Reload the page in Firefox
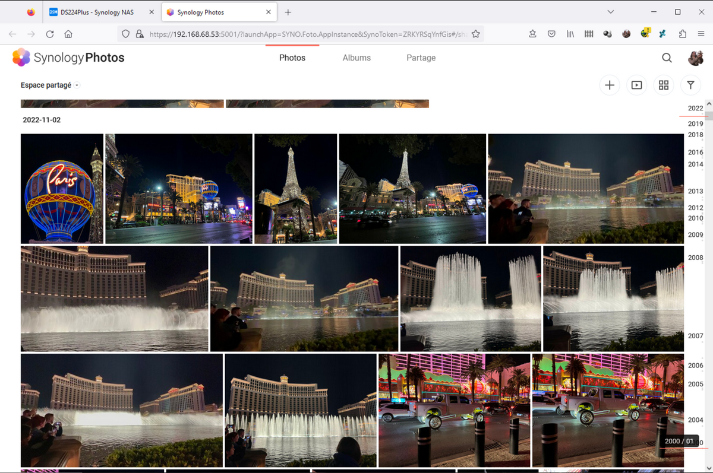The image size is (713, 473). pyautogui.click(x=50, y=34)
